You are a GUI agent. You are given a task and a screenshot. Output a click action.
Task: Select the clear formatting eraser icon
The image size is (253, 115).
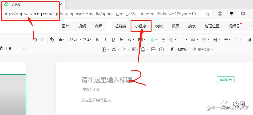pos(52,40)
